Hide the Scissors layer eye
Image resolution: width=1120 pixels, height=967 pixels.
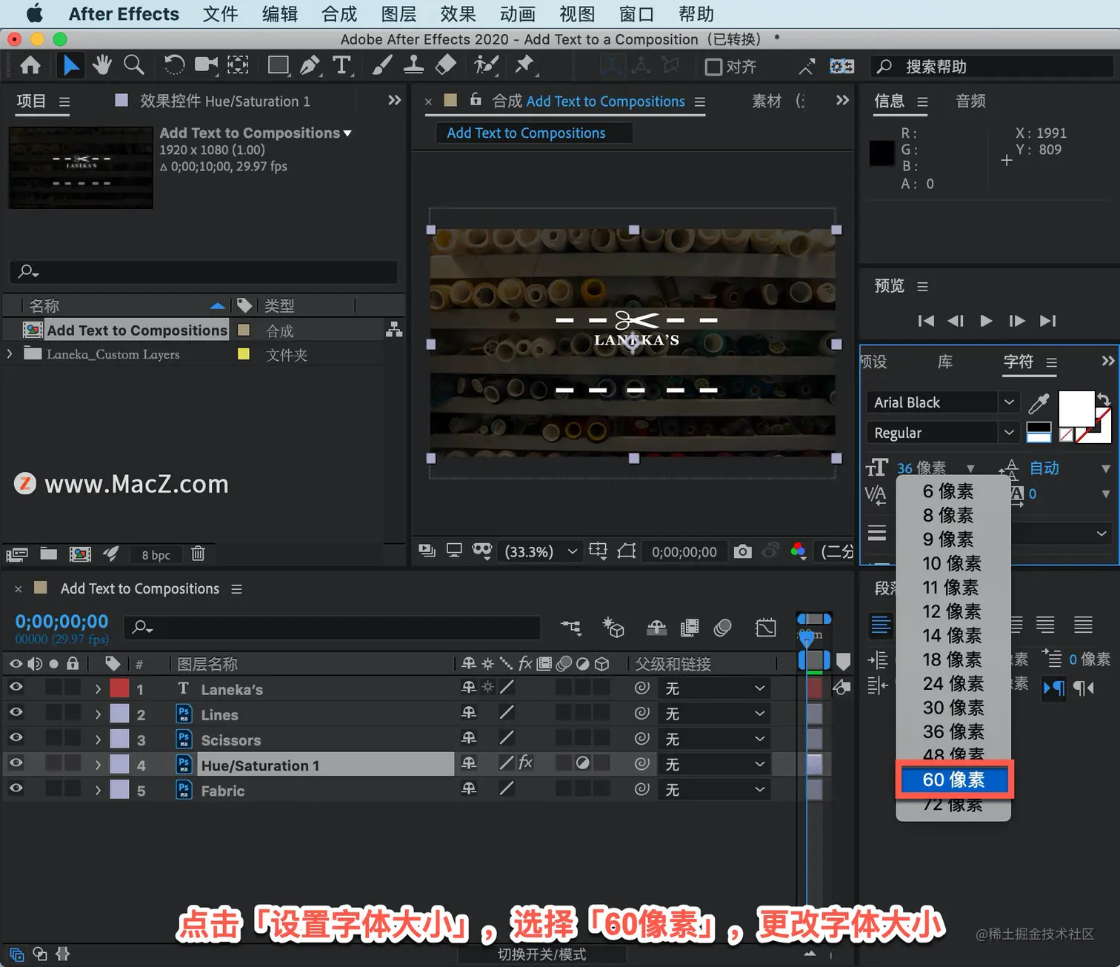click(16, 738)
